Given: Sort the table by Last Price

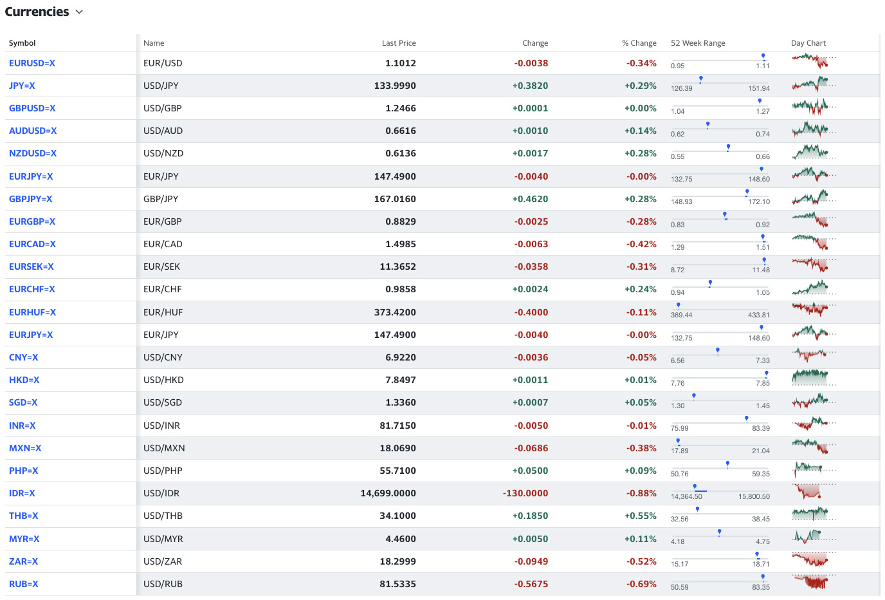Looking at the screenshot, I should [x=399, y=42].
